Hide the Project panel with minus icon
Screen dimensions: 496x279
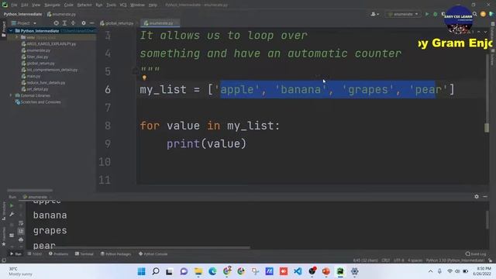(91, 23)
